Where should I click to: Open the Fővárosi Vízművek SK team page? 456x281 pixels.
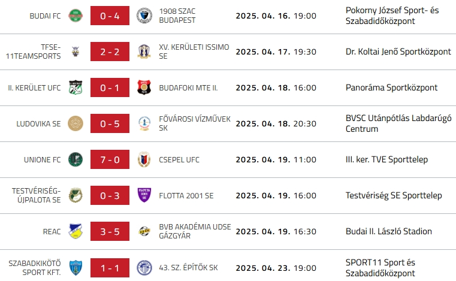coord(195,124)
